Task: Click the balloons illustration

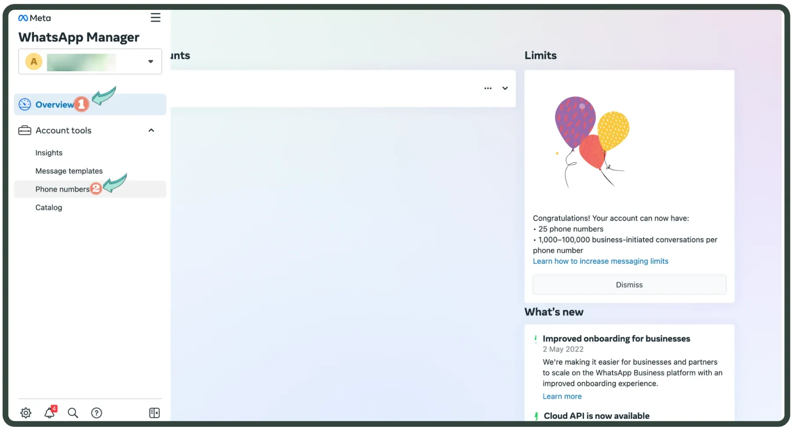Action: (x=592, y=142)
